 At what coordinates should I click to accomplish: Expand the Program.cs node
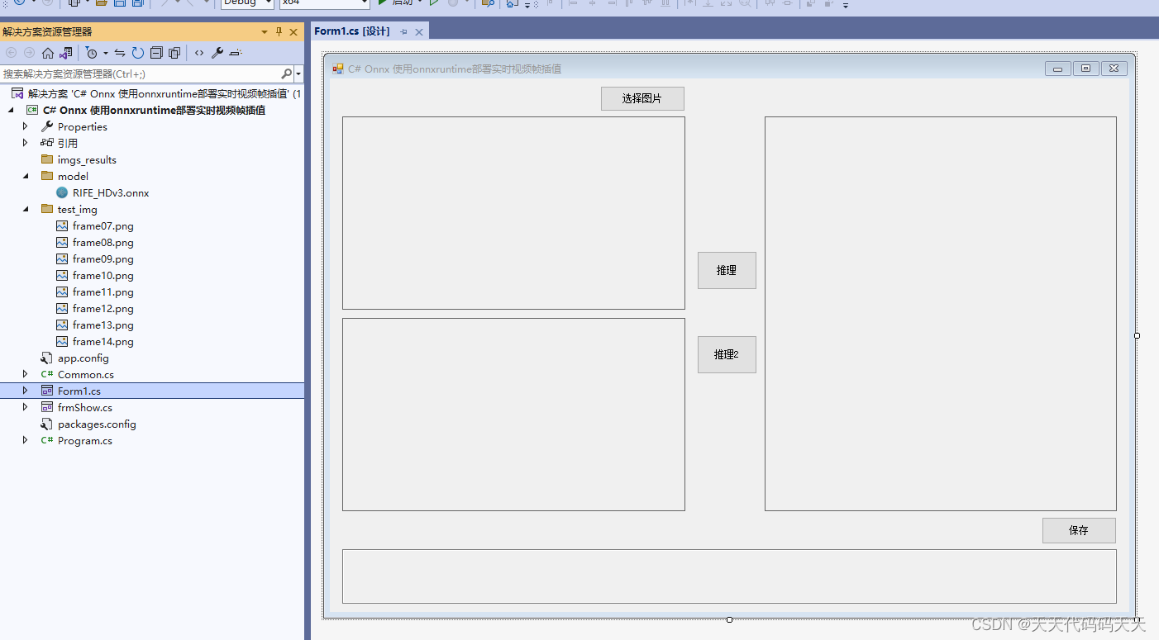25,440
